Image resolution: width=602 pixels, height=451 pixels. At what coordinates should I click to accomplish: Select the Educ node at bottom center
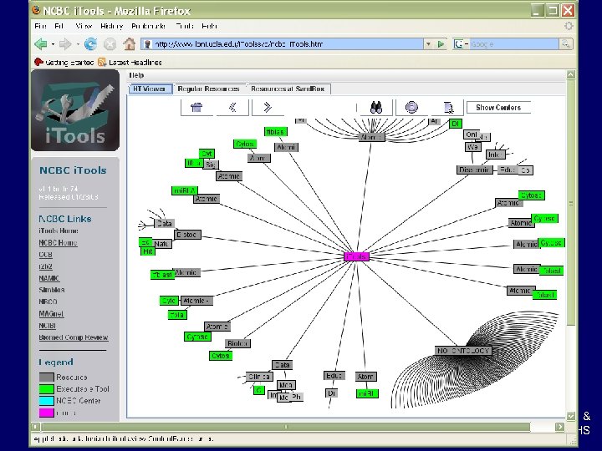334,376
